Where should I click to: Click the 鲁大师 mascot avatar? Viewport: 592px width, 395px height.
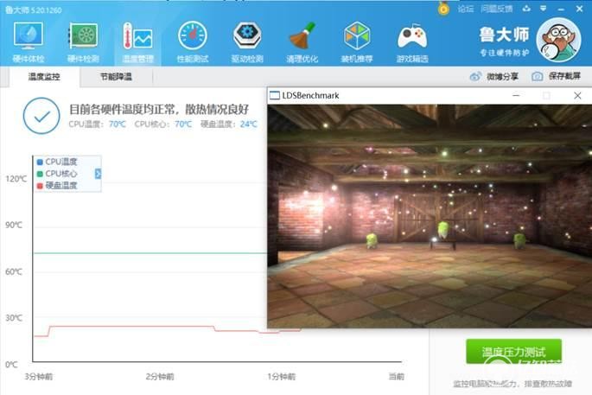tap(558, 40)
